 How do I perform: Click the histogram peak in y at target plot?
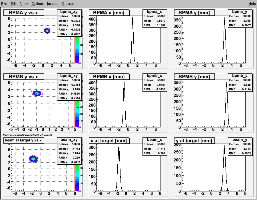224,146
